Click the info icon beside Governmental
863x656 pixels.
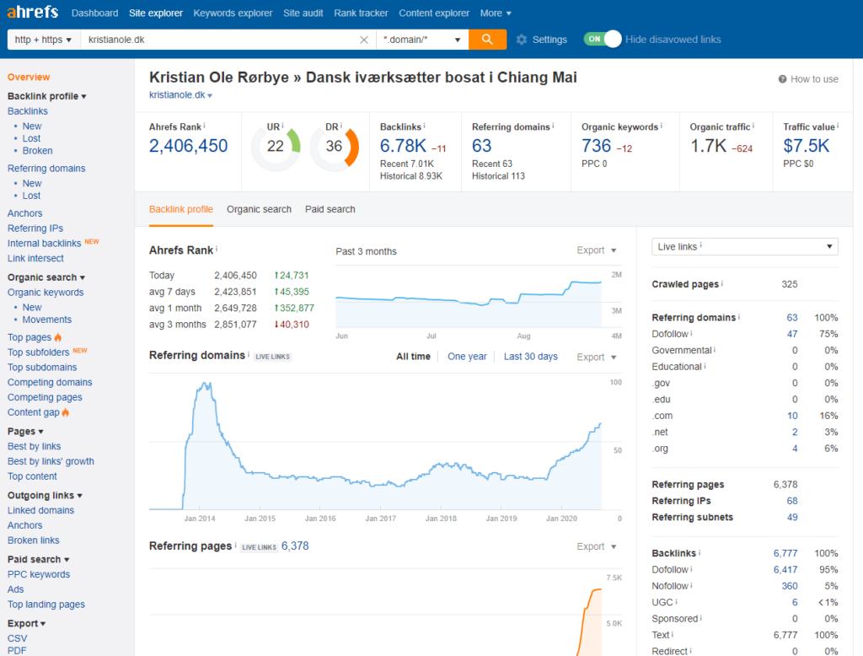point(715,350)
